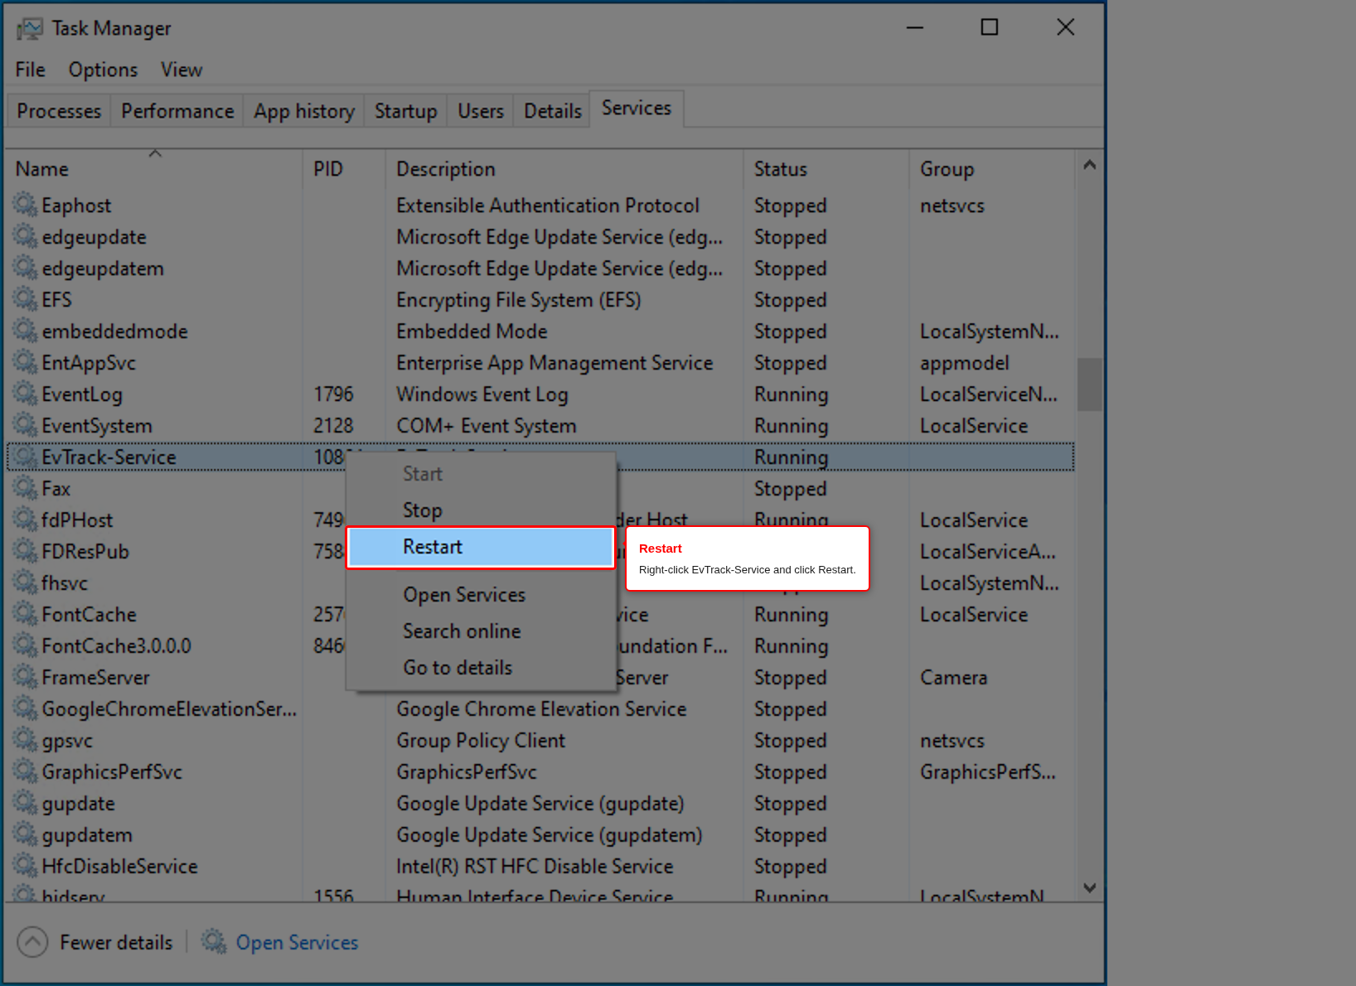This screenshot has width=1356, height=986.
Task: Click gear icon beside GoogleChromeElevationService
Action: point(26,708)
